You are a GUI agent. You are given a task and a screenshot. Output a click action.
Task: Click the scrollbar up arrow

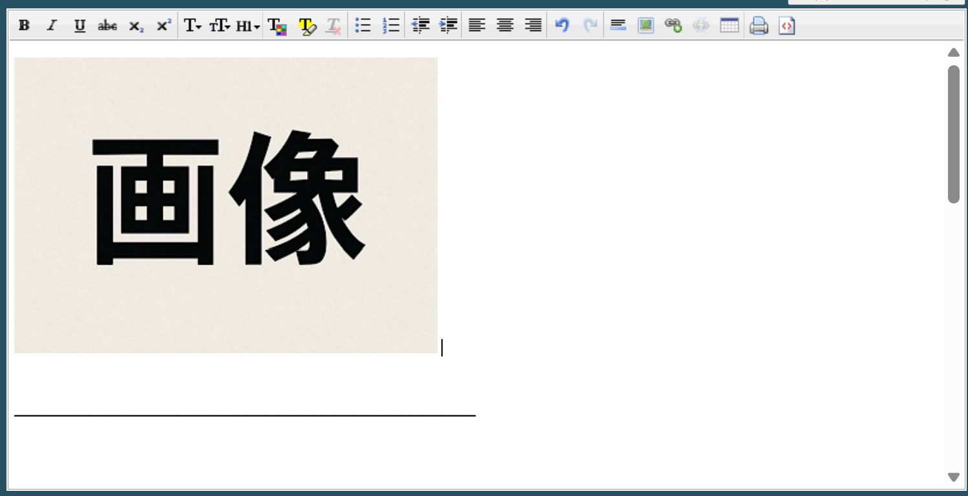(x=954, y=52)
